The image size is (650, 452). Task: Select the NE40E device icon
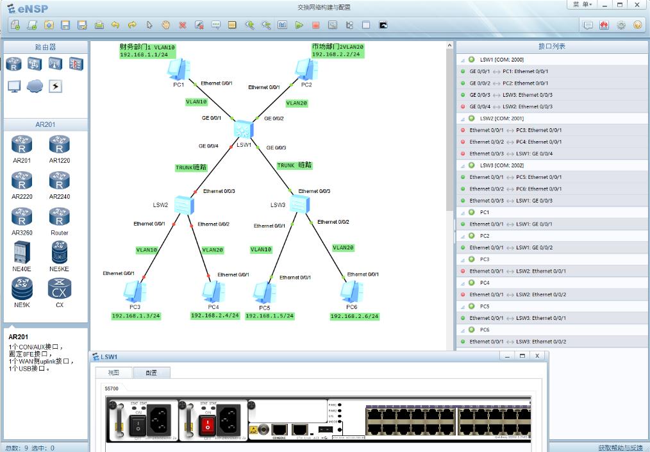(22, 253)
